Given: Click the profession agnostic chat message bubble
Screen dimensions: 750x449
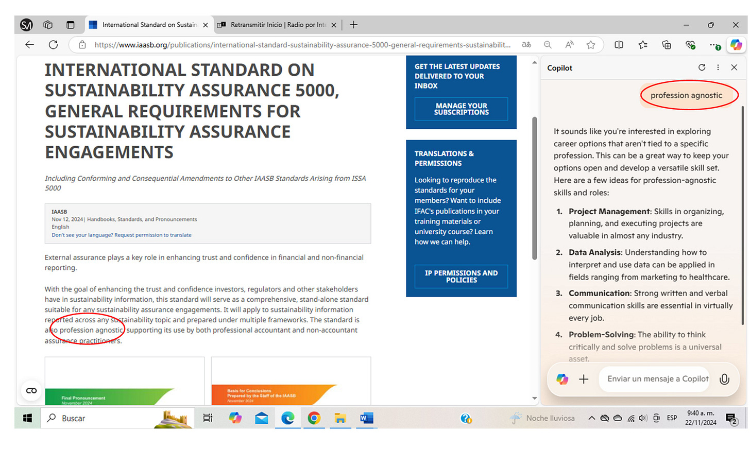Looking at the screenshot, I should tap(686, 95).
